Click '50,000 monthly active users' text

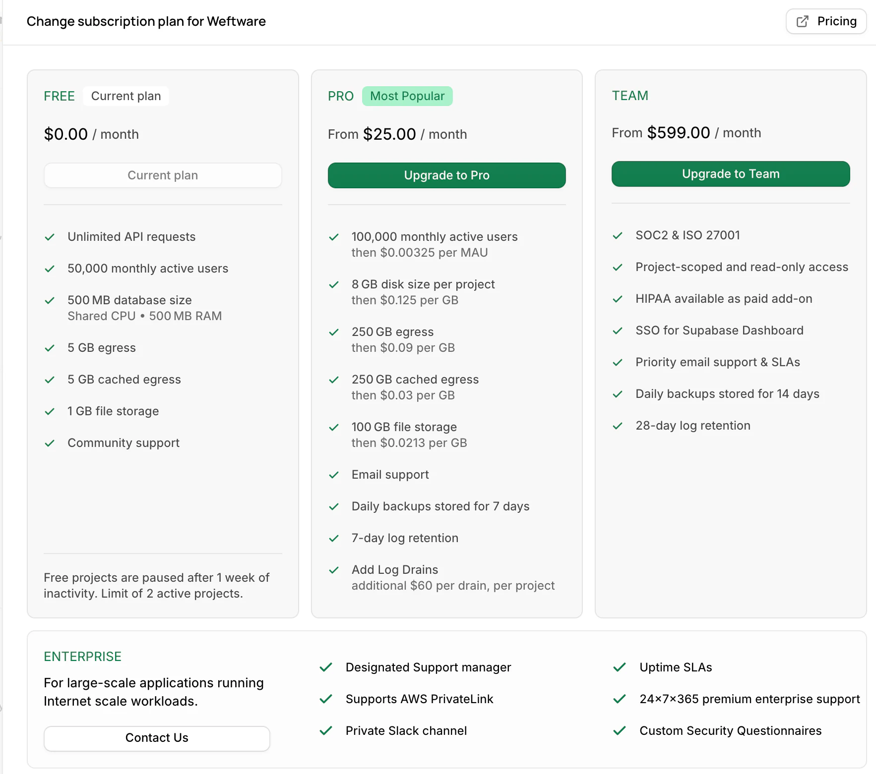click(148, 269)
